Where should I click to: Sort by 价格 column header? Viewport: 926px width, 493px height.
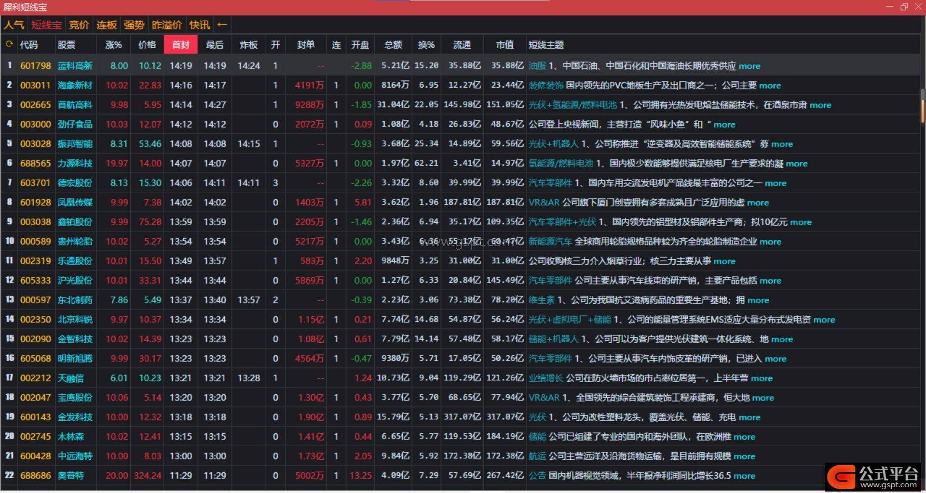click(147, 45)
